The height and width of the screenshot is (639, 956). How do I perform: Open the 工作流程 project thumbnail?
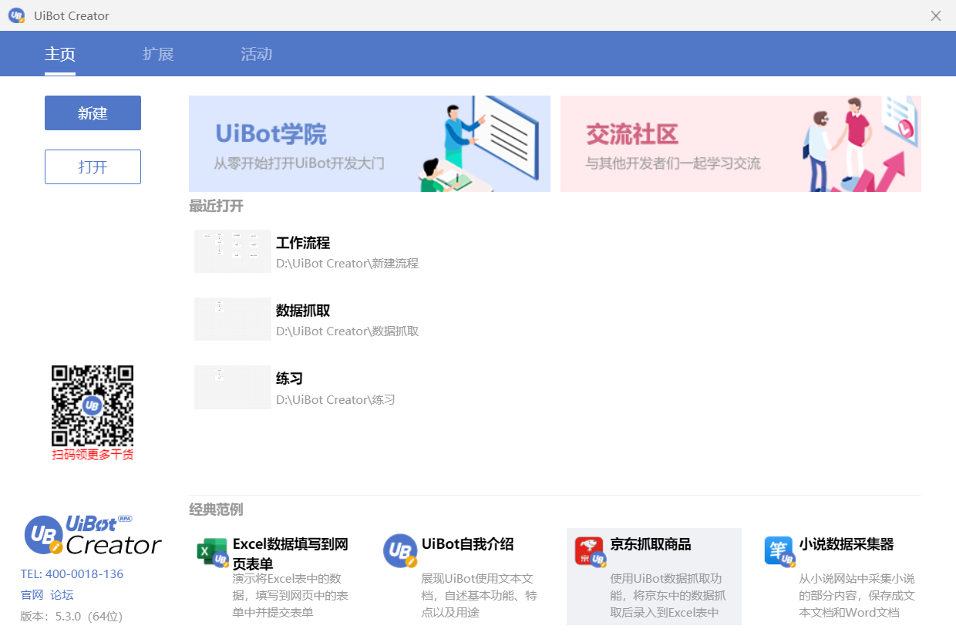click(x=233, y=251)
